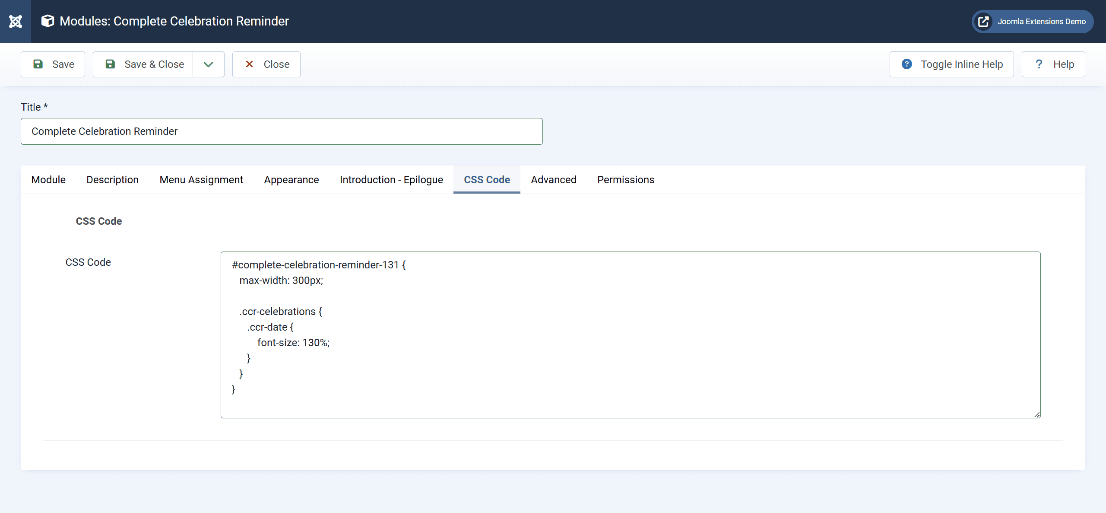Click the '.ccr-celebrations {' line
Viewport: 1106px width, 513px height.
tap(281, 312)
